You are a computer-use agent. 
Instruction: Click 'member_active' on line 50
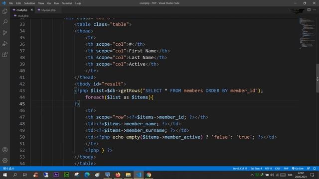[182, 137]
